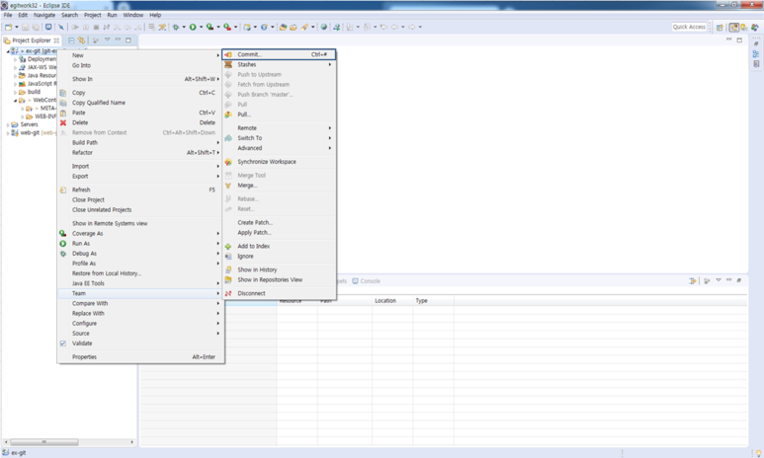The height and width of the screenshot is (458, 764).
Task: Click the Pull... icon in Team submenu
Action: tap(228, 114)
